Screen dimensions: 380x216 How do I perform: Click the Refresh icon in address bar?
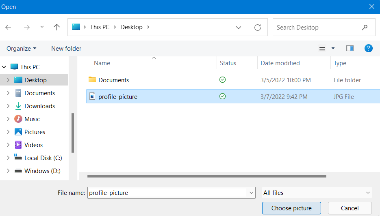[257, 27]
